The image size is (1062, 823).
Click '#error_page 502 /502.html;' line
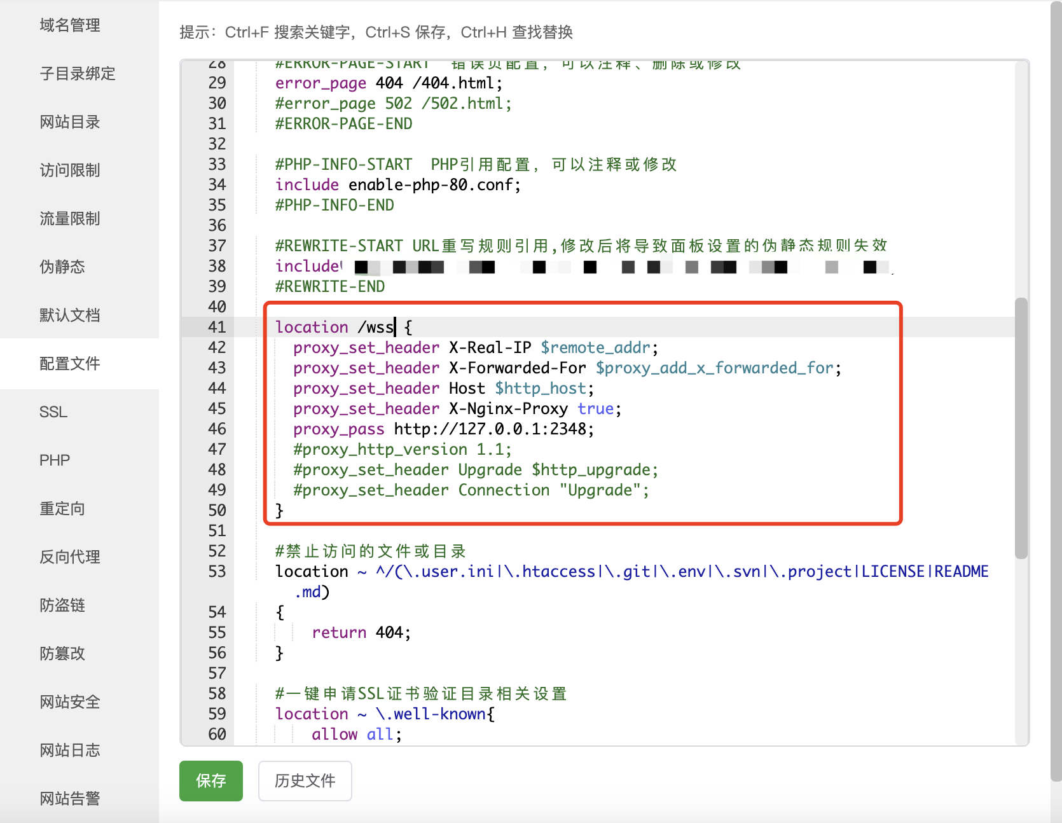tap(394, 103)
